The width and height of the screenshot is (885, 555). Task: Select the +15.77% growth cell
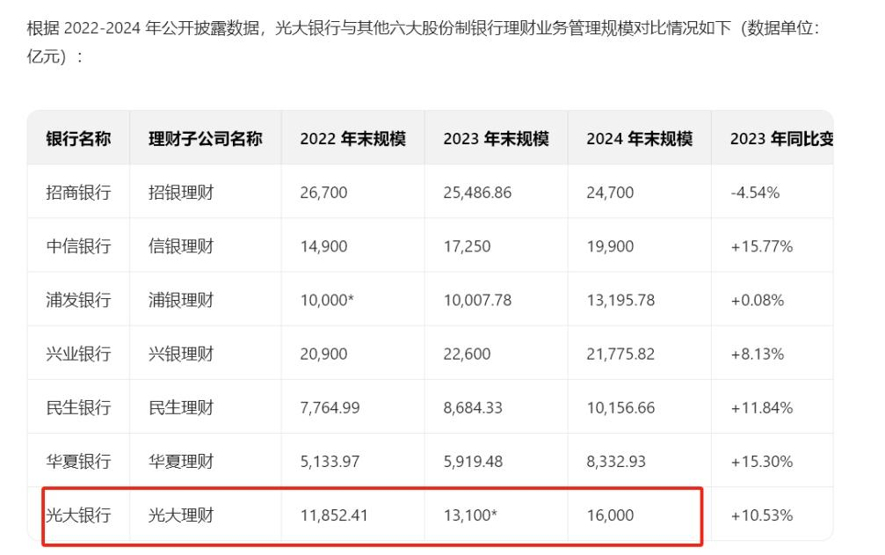click(x=761, y=246)
